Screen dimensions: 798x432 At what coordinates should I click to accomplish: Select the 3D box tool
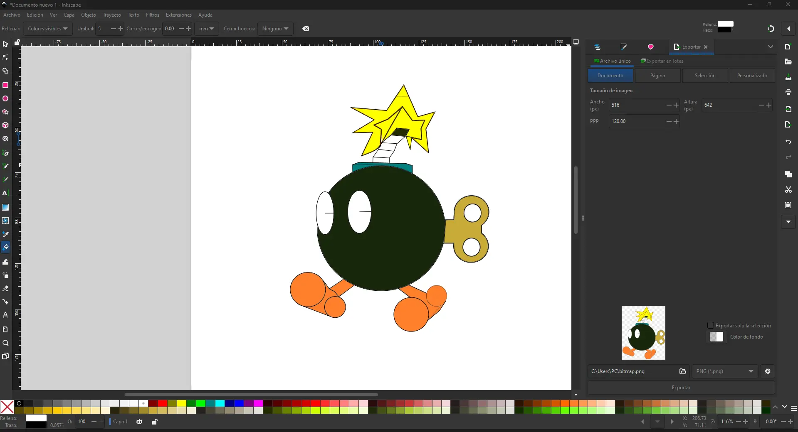pos(5,125)
